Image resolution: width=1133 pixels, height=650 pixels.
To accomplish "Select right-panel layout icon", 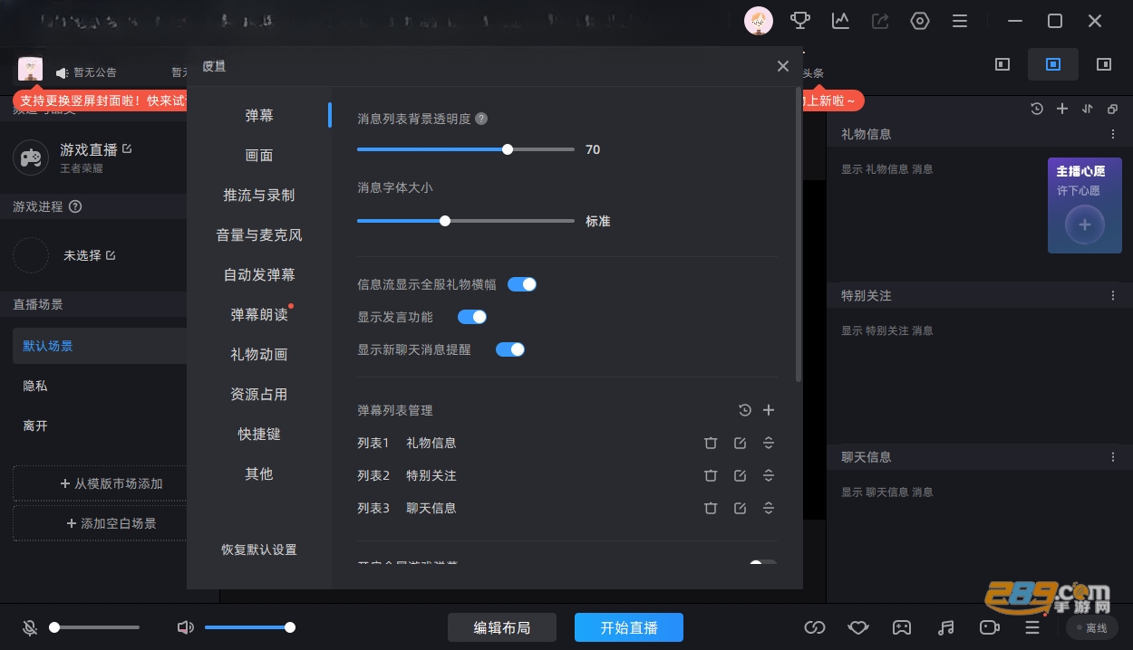I will [x=1104, y=64].
